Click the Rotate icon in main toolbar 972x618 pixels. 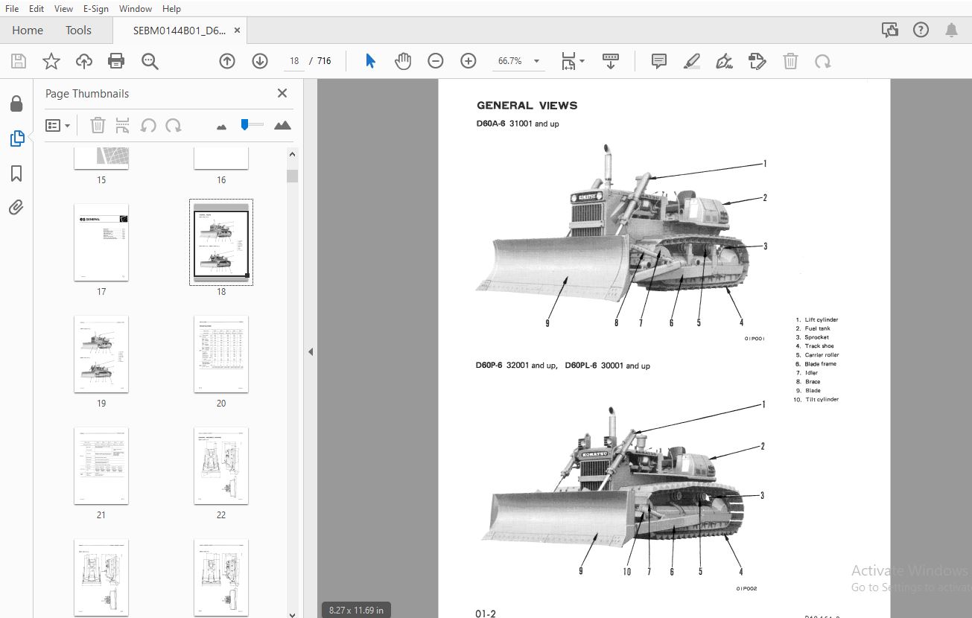coord(823,61)
